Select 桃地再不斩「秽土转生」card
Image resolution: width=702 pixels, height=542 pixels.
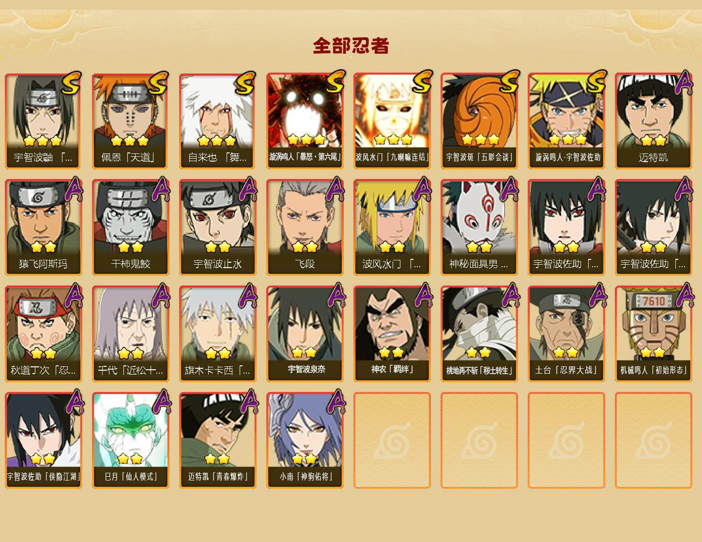479,334
